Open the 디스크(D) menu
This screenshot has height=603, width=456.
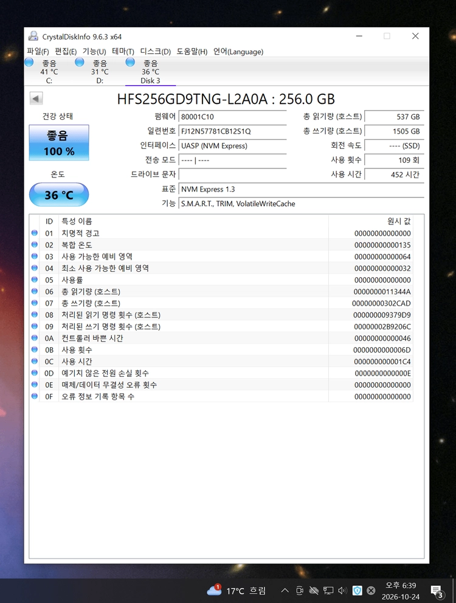point(156,52)
